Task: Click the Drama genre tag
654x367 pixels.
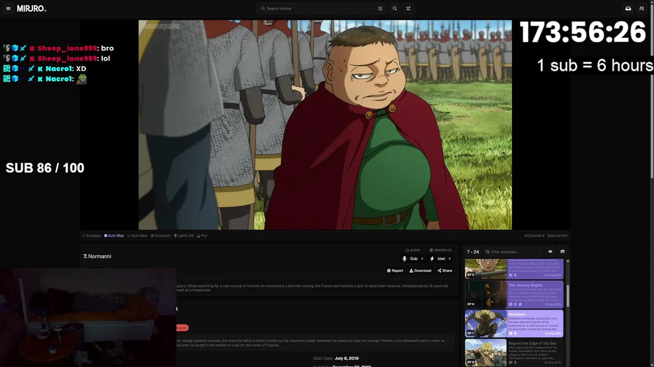Action: [182, 328]
